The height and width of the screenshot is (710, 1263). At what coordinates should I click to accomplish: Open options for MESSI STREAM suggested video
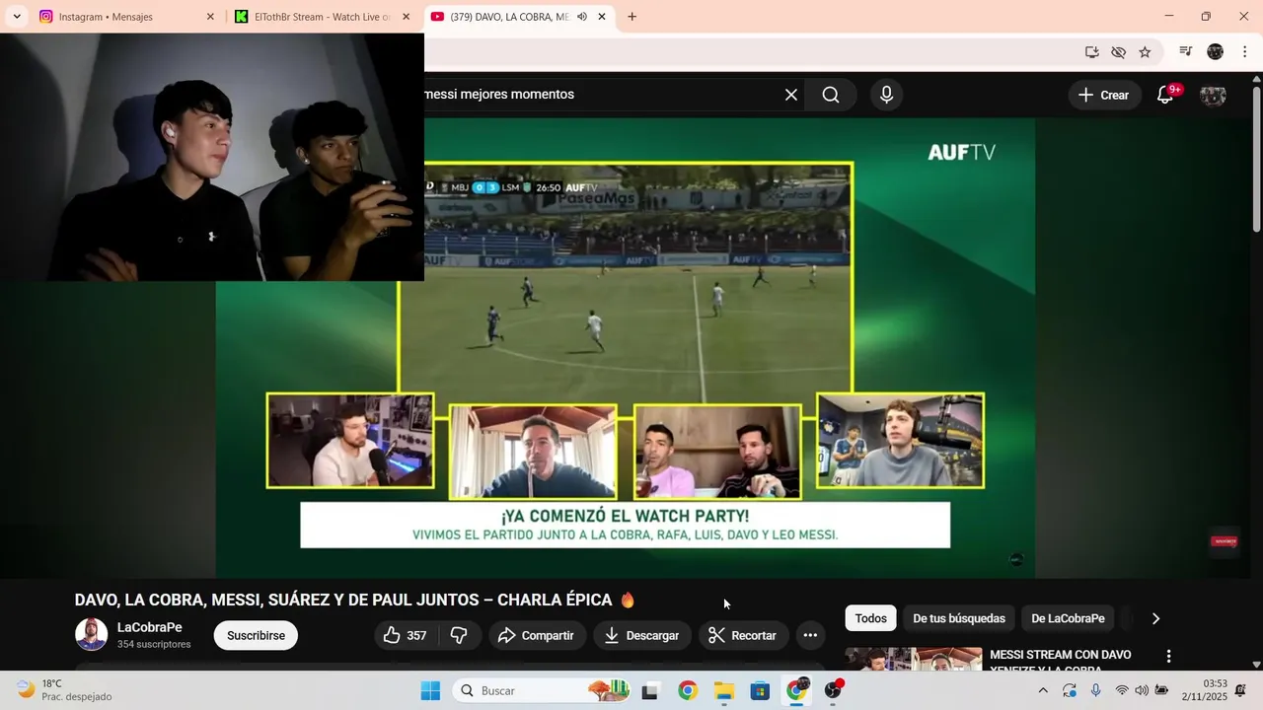(1169, 656)
